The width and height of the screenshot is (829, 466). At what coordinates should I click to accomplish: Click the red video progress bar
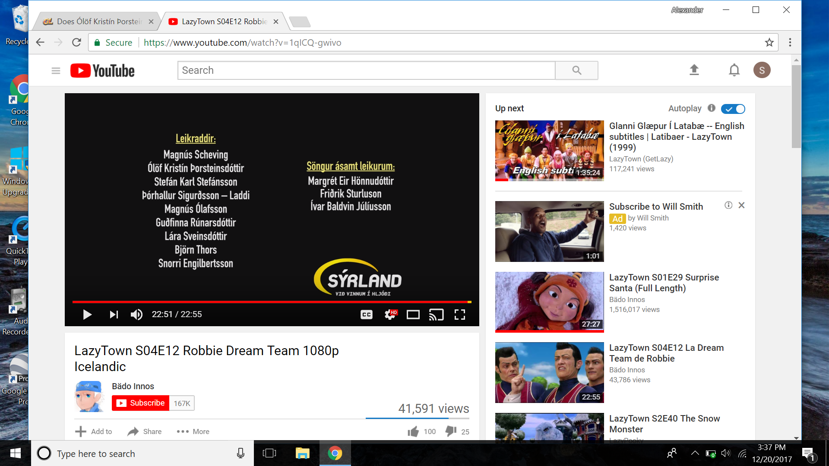pos(272,302)
